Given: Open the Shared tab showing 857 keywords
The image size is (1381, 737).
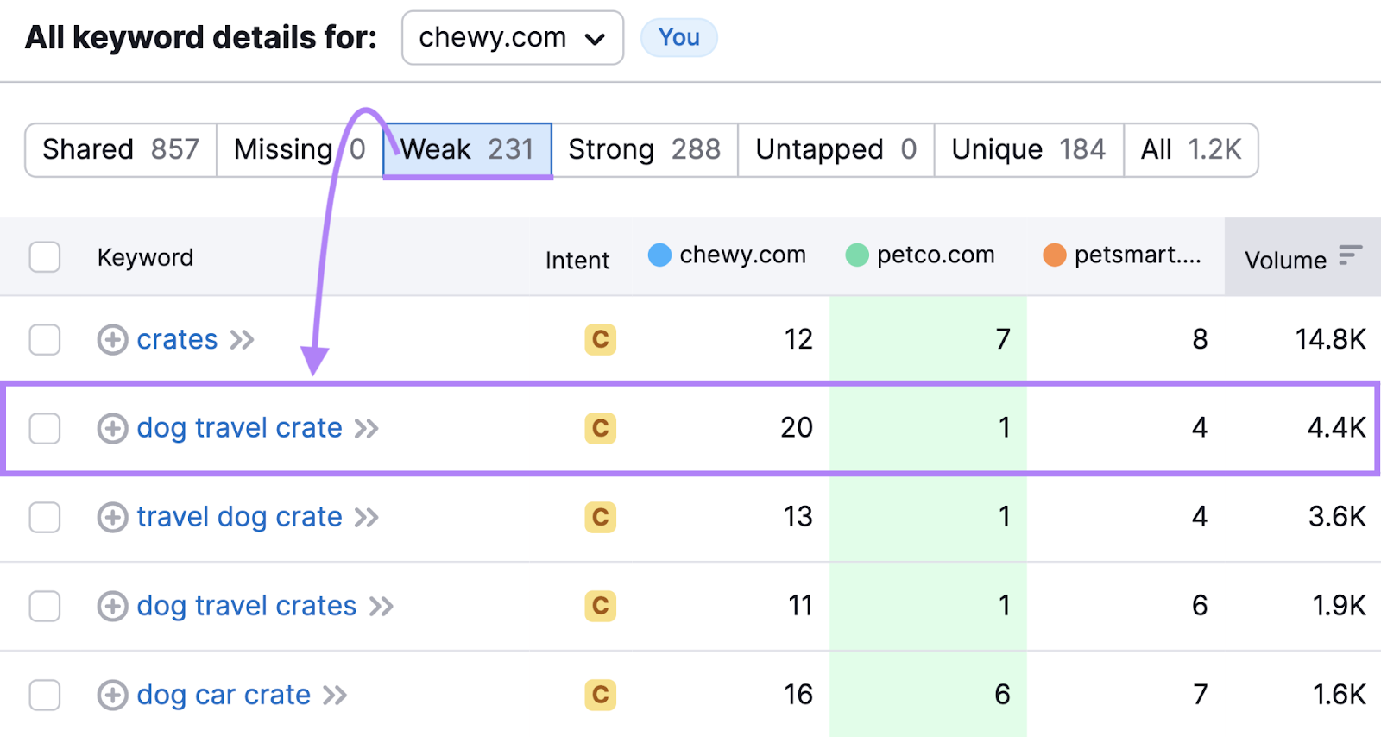Looking at the screenshot, I should pyautogui.click(x=119, y=149).
